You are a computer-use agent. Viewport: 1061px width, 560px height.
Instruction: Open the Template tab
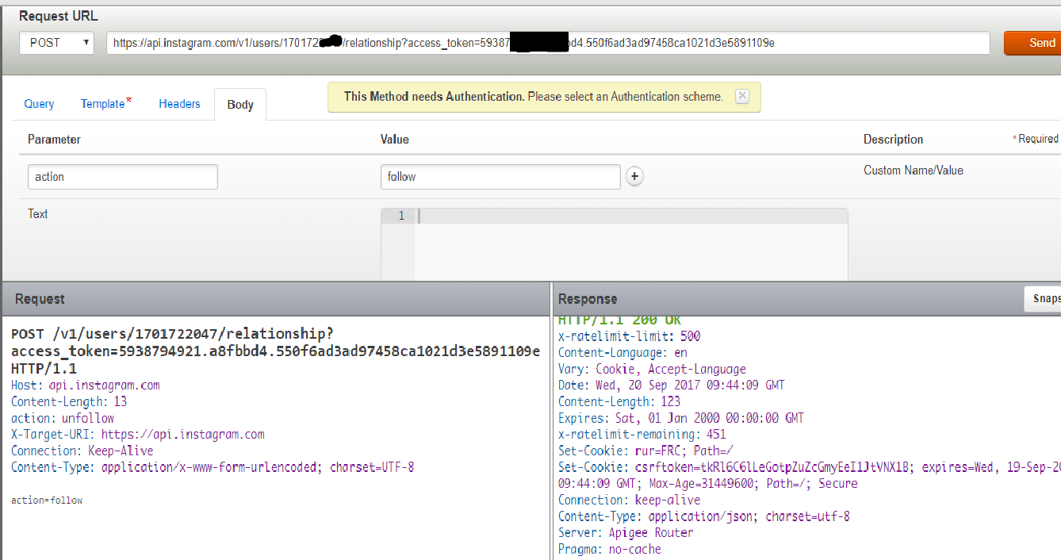tap(105, 104)
